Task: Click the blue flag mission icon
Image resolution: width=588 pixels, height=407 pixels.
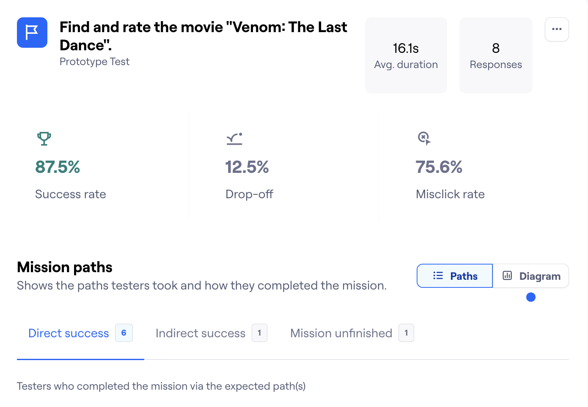Action: coord(32,33)
